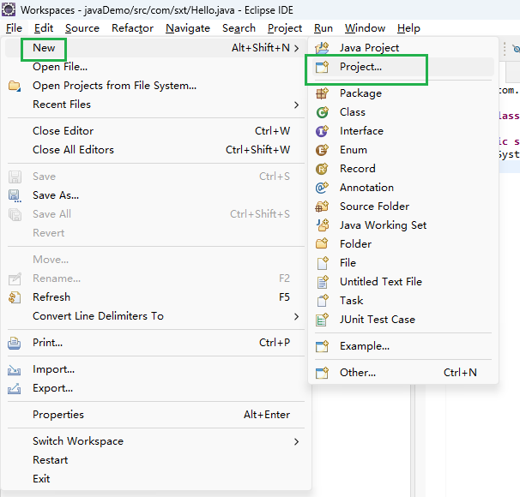Click the Package icon
Screen dimensions: 520x497
pos(322,93)
